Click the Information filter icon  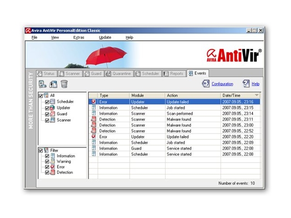coord(53,156)
